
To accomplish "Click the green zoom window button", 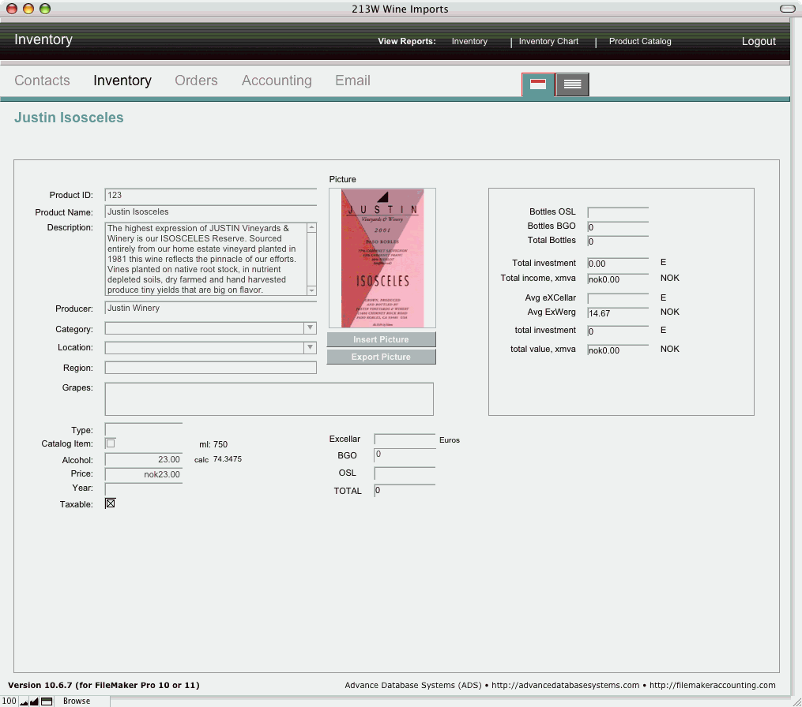I will coord(45,9).
